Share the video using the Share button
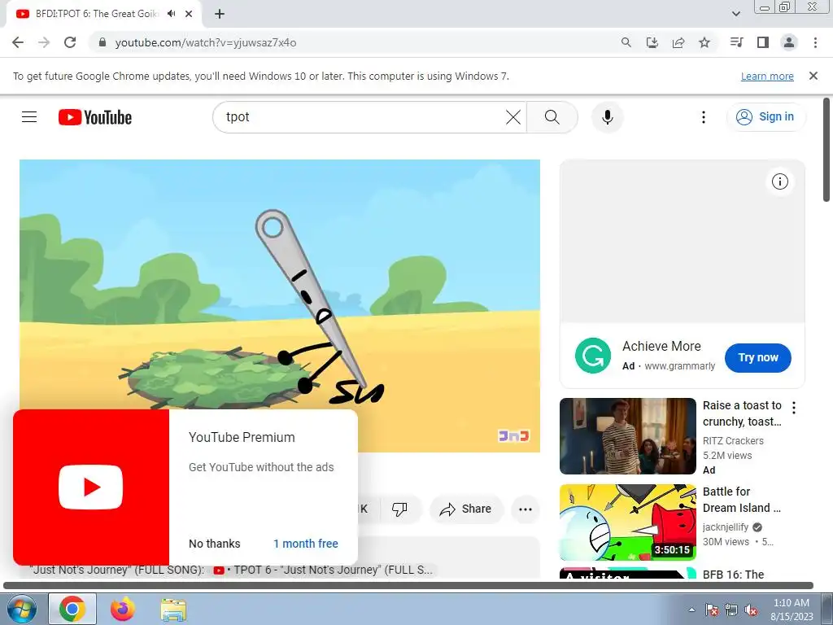This screenshot has width=833, height=625. tap(465, 509)
